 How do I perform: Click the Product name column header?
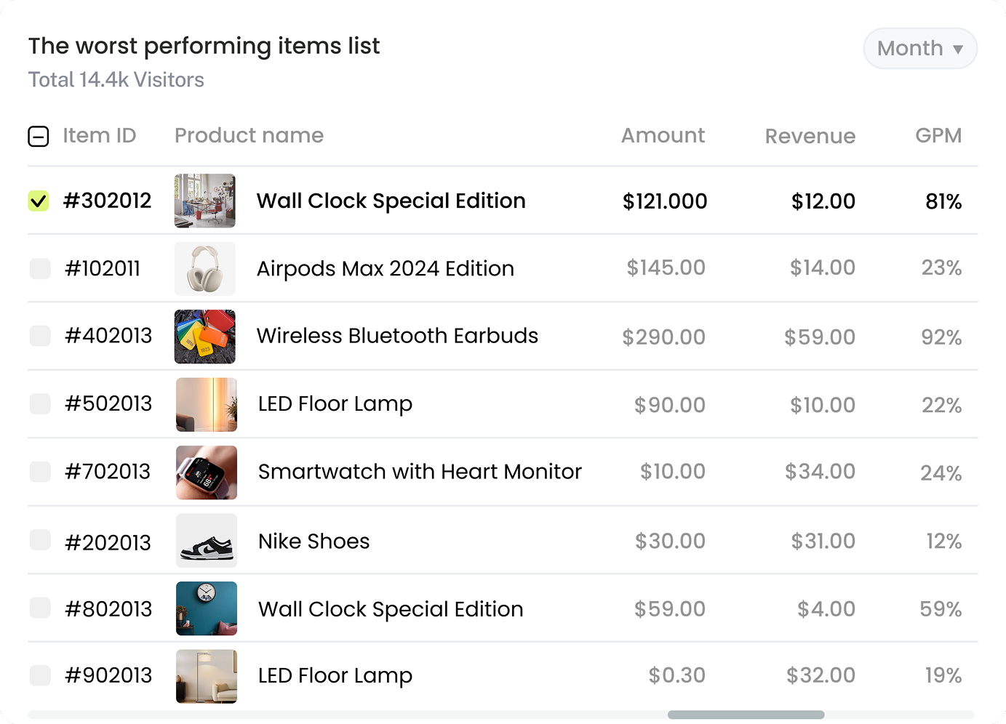(x=249, y=136)
